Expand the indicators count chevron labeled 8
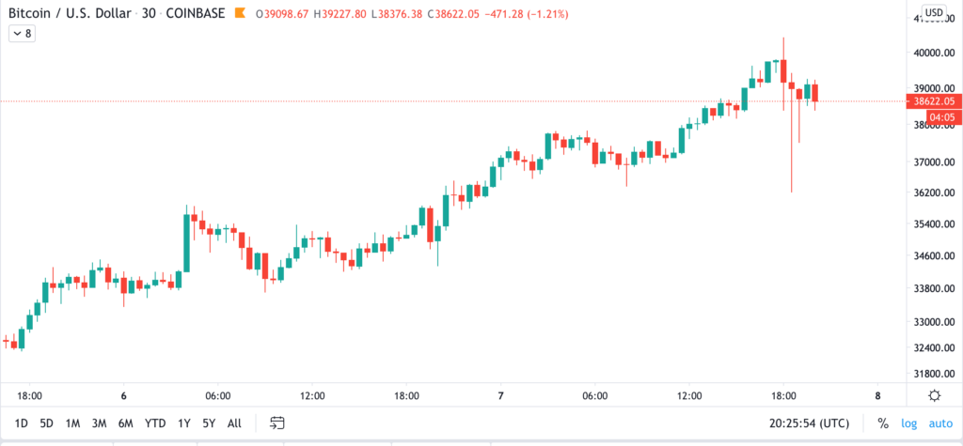The width and height of the screenshot is (963, 446). 23,34
